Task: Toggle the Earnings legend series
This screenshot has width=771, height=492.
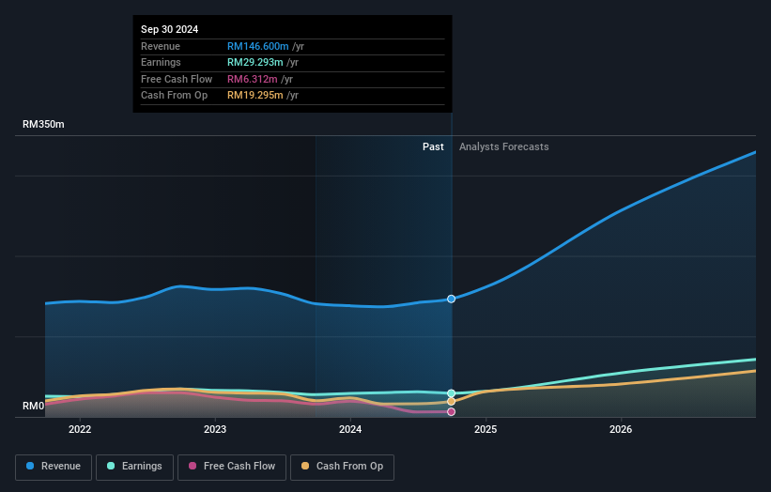Action: [x=134, y=467]
